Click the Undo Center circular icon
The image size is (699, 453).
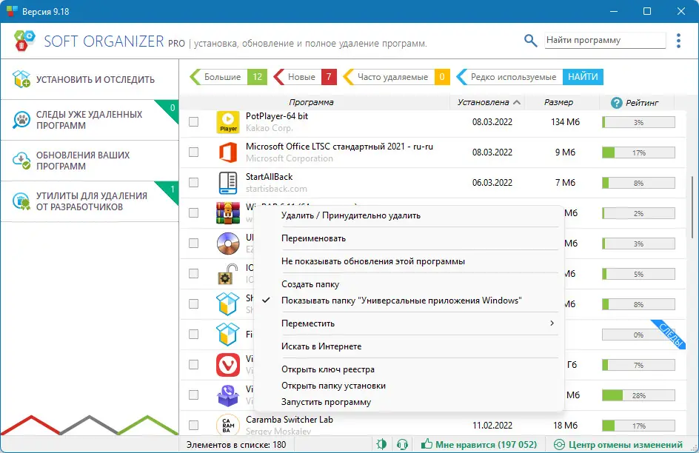(x=559, y=445)
